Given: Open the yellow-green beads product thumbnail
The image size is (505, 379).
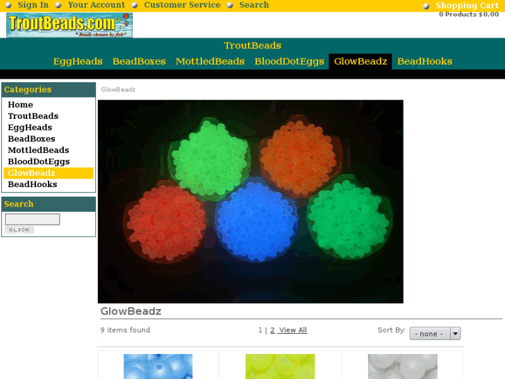Looking at the screenshot, I should coord(280,366).
